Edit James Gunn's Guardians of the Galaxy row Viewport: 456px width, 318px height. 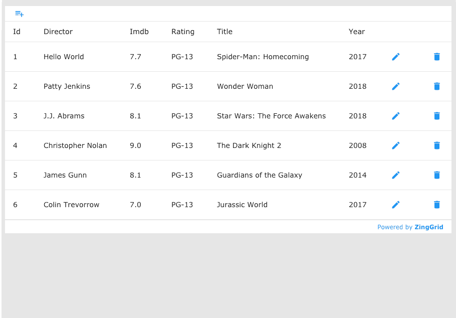(x=395, y=175)
